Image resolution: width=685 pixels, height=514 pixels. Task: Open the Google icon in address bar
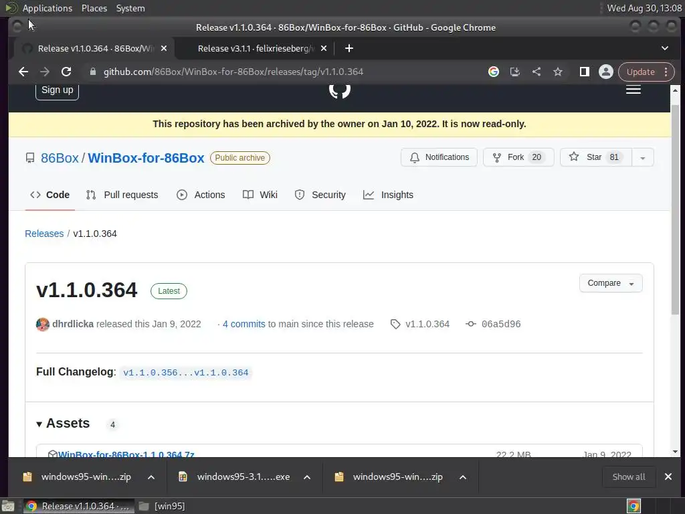tap(494, 72)
